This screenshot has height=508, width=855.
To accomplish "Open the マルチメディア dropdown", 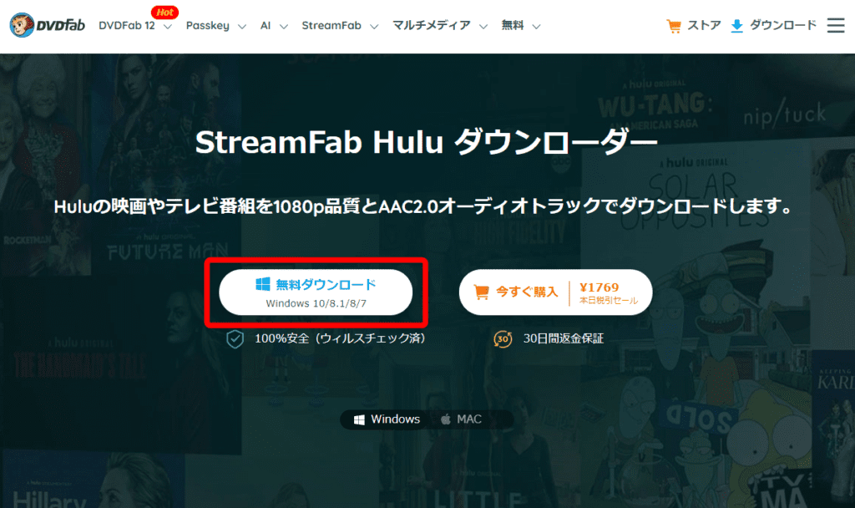I will click(x=433, y=26).
